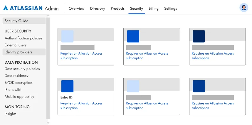Viewport: 252px width, 125px height.
Task: Open the Products tab
Action: (x=118, y=8)
